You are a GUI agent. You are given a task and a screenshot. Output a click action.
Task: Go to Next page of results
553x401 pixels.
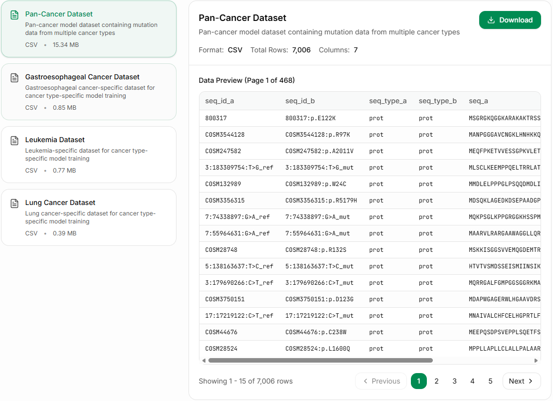coord(521,381)
